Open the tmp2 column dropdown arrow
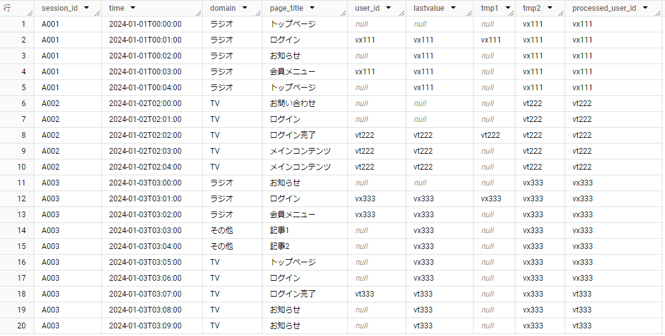This screenshot has height=336, width=665. click(x=549, y=8)
